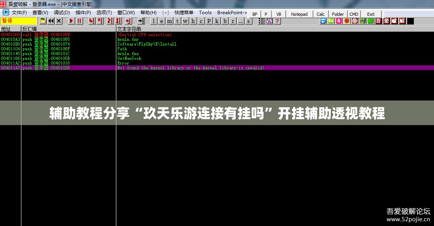Open run trace with '...' button
The image size is (434, 226).
point(241,21)
